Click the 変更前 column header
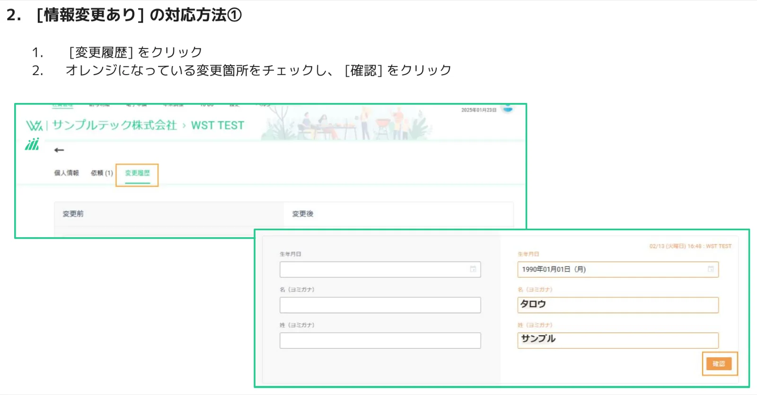 pos(73,214)
